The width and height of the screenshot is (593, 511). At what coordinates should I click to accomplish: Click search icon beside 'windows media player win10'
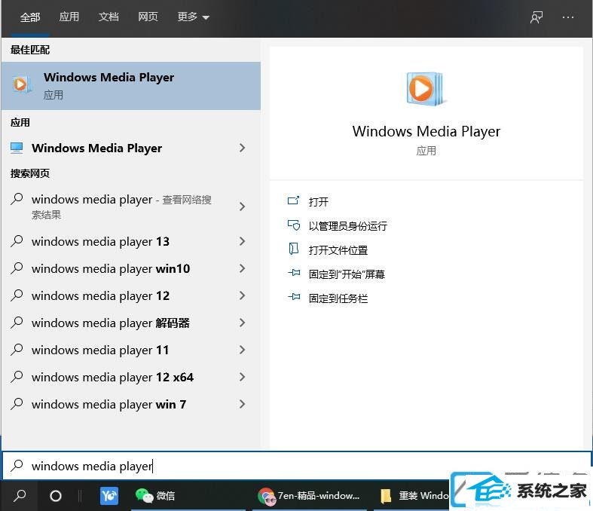click(17, 268)
